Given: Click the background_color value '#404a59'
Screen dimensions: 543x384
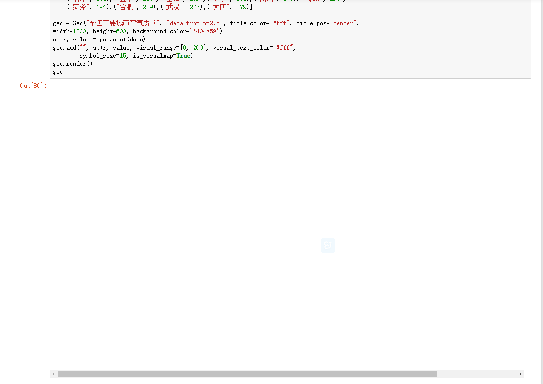Looking at the screenshot, I should (x=201, y=31).
